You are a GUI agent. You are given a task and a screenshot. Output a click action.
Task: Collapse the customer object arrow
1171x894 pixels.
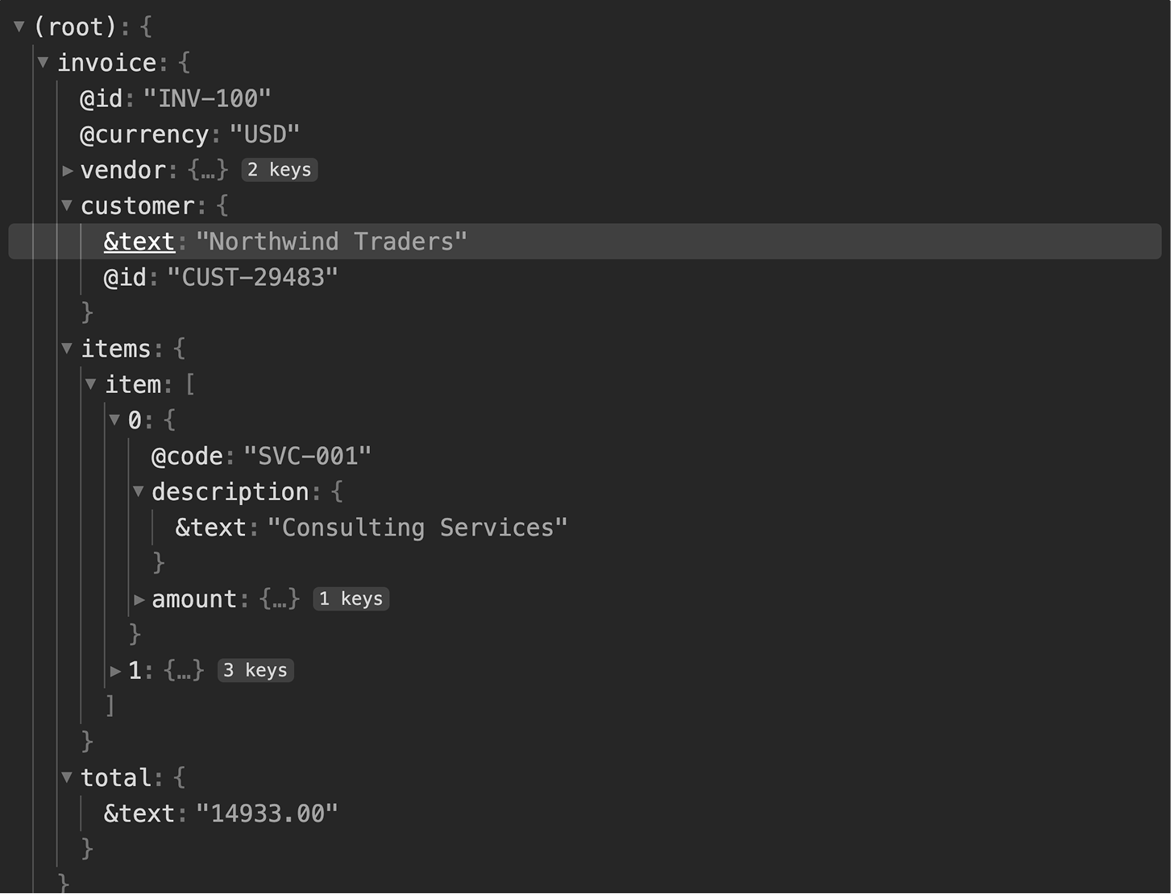[x=67, y=205]
